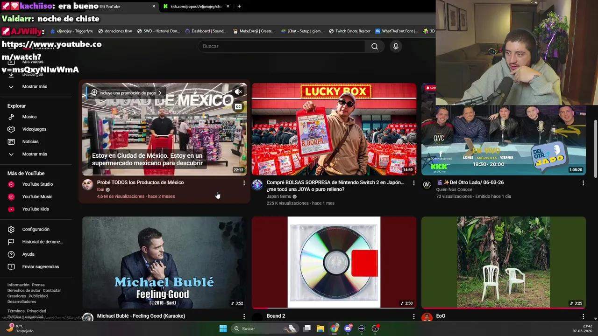Open Task View on taskbar

pos(307,329)
